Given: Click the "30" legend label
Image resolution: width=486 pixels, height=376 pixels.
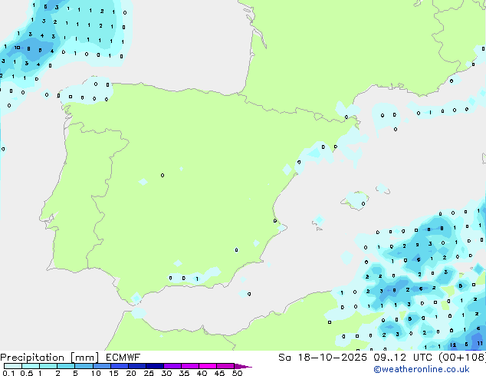Looking at the screenshot, I should (x=167, y=373).
